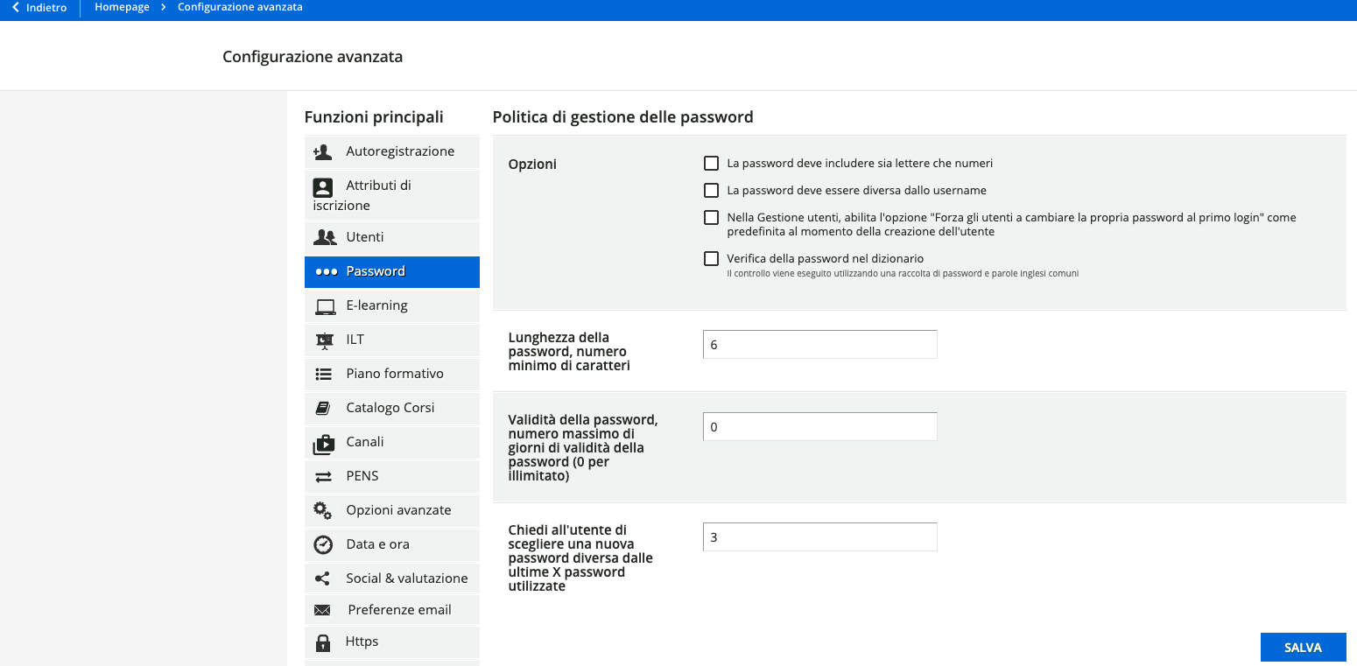
Task: Click the minimum password length field
Action: click(819, 344)
